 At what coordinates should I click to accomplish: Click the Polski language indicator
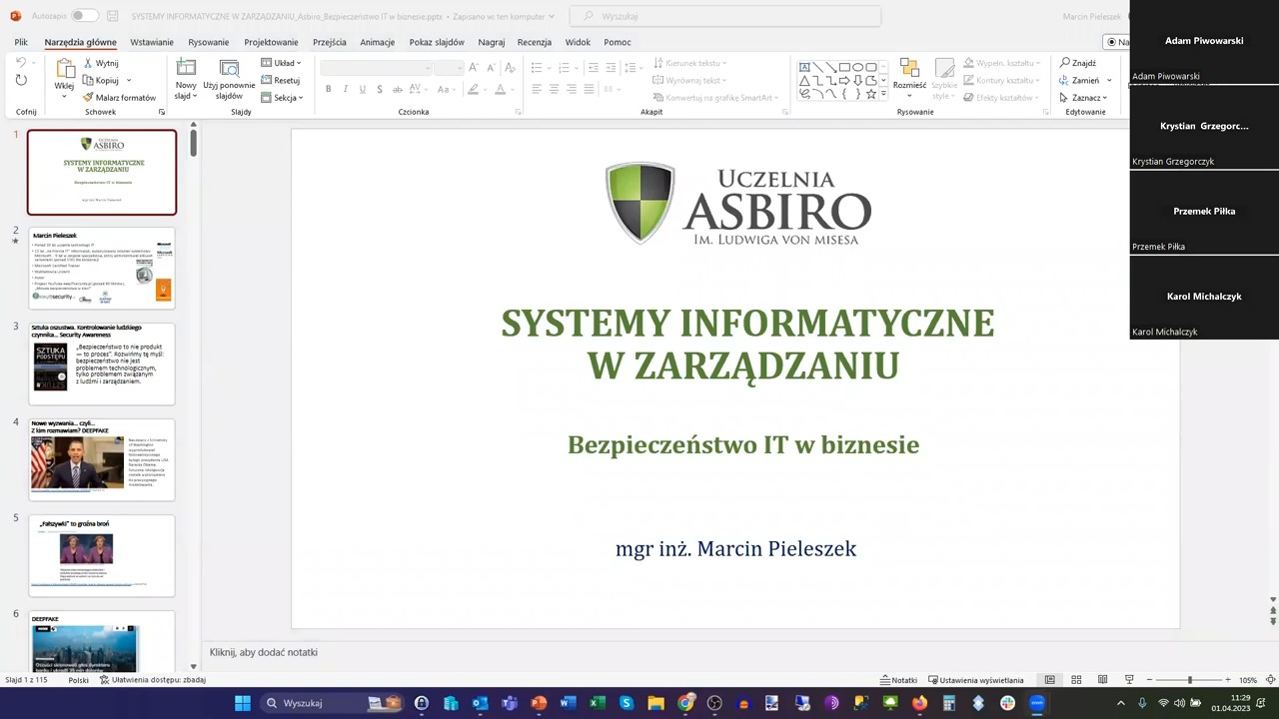(x=78, y=680)
